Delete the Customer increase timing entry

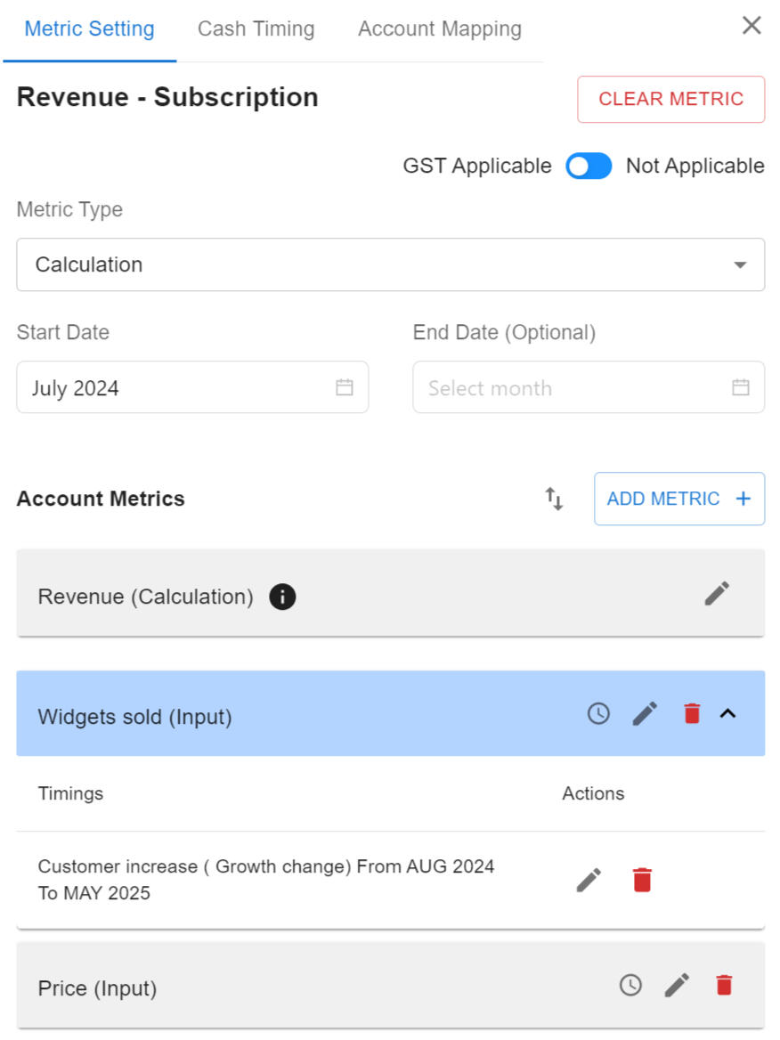[x=642, y=880]
